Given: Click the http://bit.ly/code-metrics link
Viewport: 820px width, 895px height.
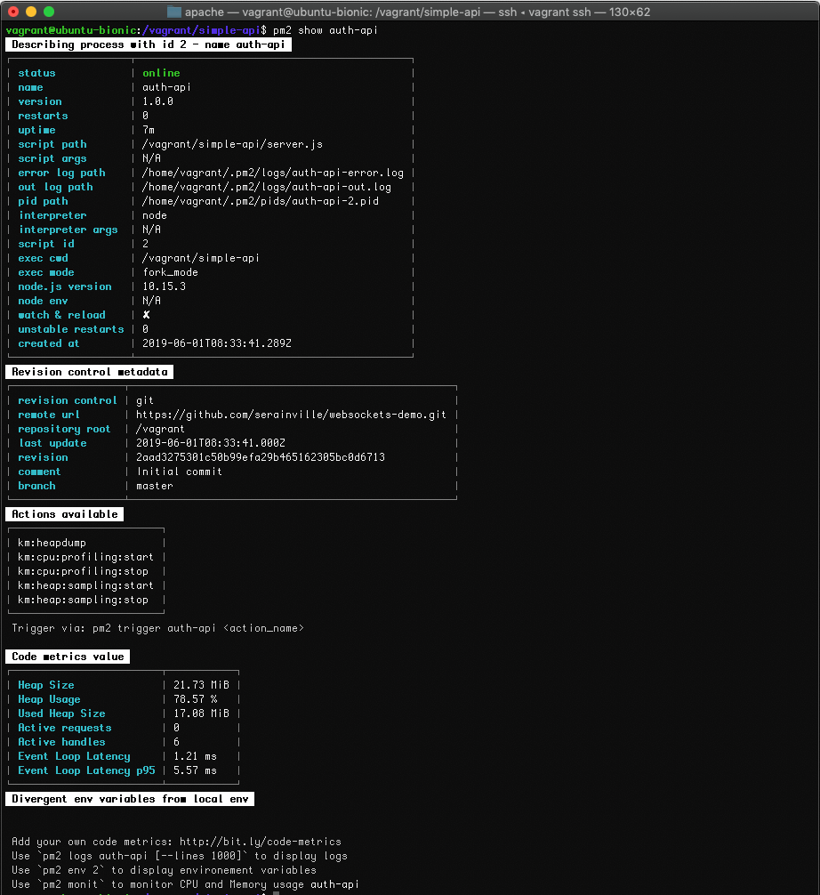Looking at the screenshot, I should pyautogui.click(x=261, y=842).
